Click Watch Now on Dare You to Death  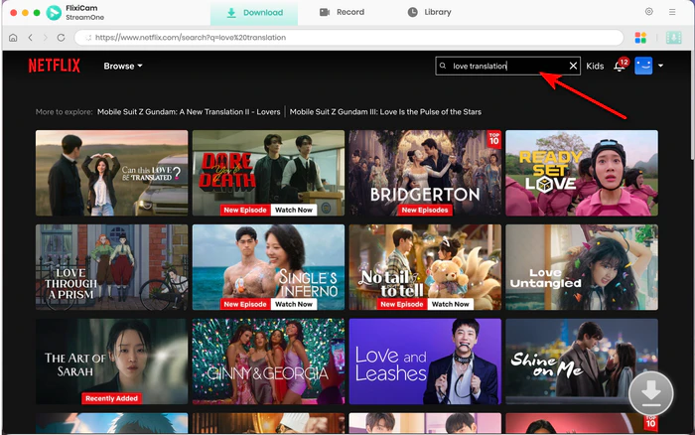pyautogui.click(x=294, y=211)
